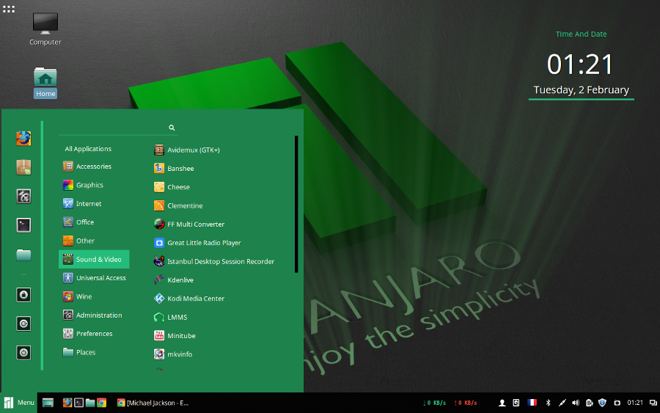
Task: Select All Applications category
Action: pos(88,149)
